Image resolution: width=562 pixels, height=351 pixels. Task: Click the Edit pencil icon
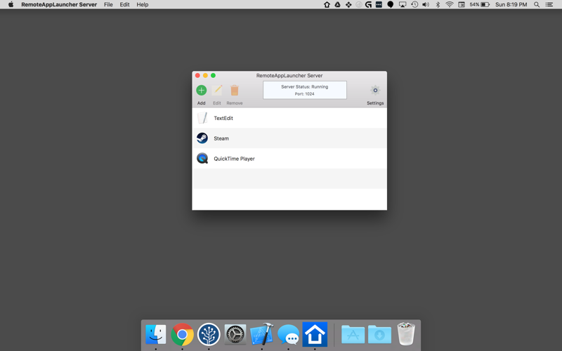pos(217,91)
